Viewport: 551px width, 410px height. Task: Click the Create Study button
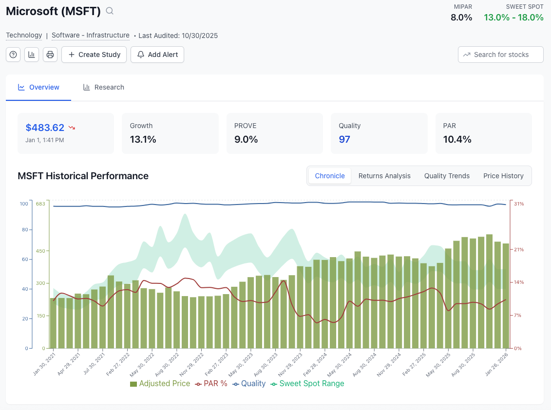click(94, 55)
